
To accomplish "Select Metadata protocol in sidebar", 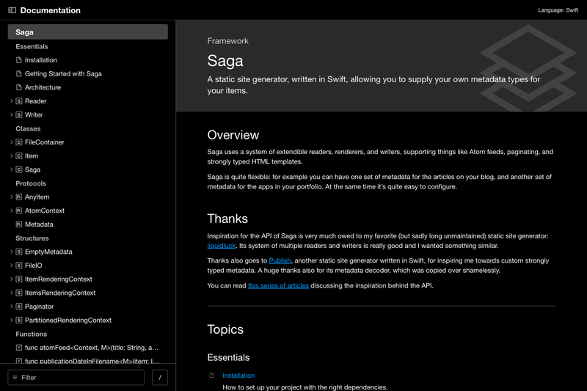I will pos(39,224).
